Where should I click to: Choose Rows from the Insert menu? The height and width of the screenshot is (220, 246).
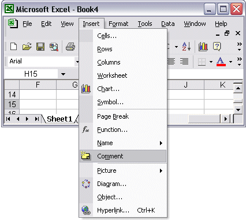123,49
